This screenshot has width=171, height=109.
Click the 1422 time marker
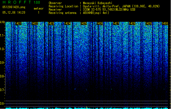(x=35, y=23)
